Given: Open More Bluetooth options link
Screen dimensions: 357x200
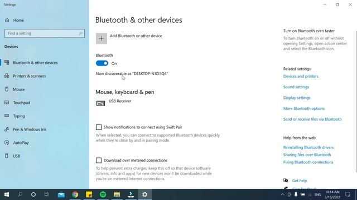Looking at the screenshot, I should pos(303,108).
